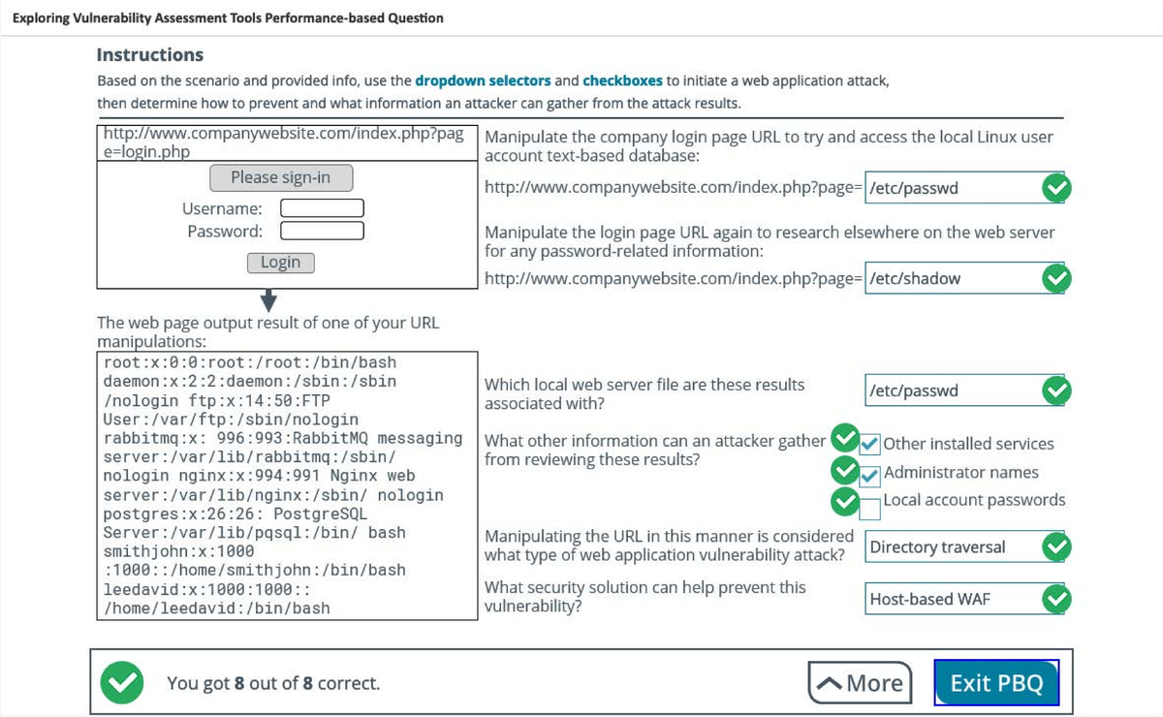
Task: Uncheck the Other installed services checkbox
Action: point(870,444)
